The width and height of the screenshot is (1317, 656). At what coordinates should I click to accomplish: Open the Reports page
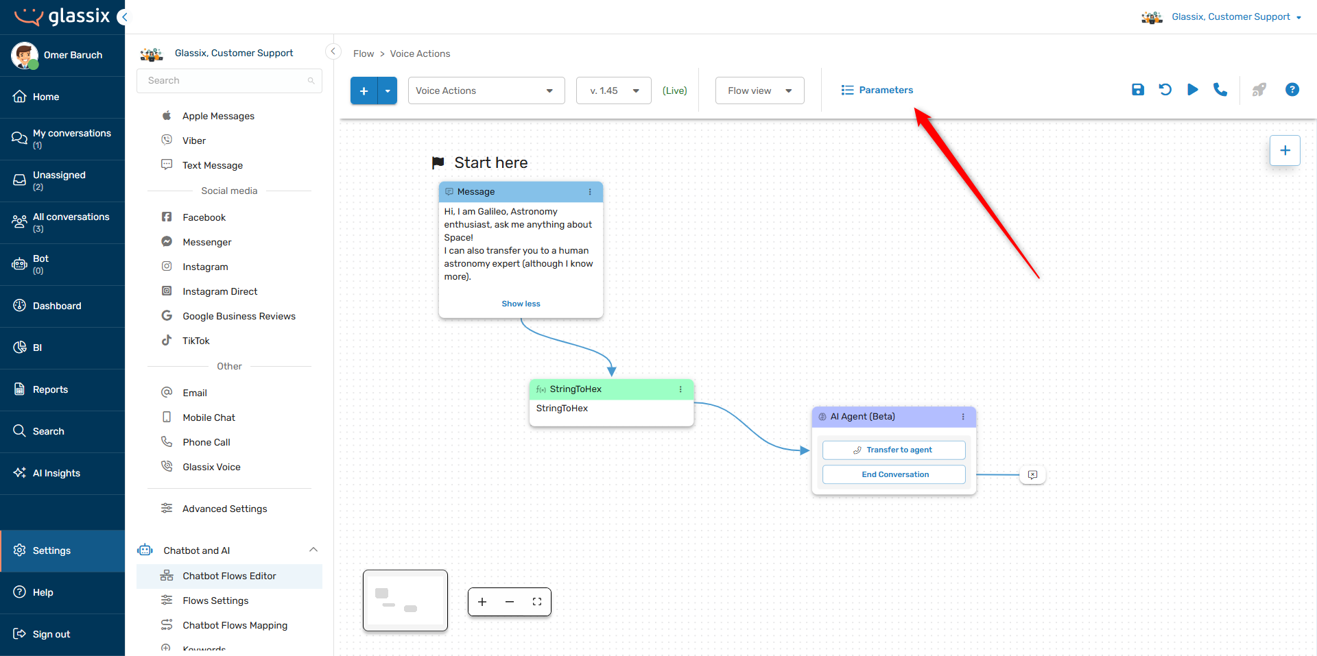click(x=62, y=389)
